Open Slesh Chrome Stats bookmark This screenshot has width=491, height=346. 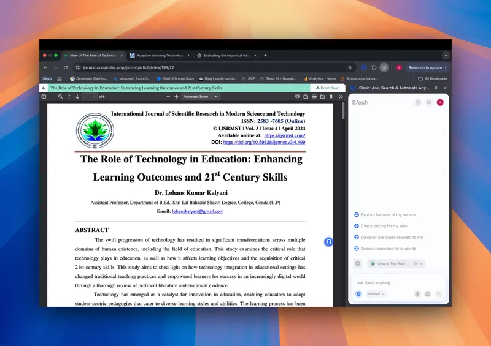(x=175, y=79)
